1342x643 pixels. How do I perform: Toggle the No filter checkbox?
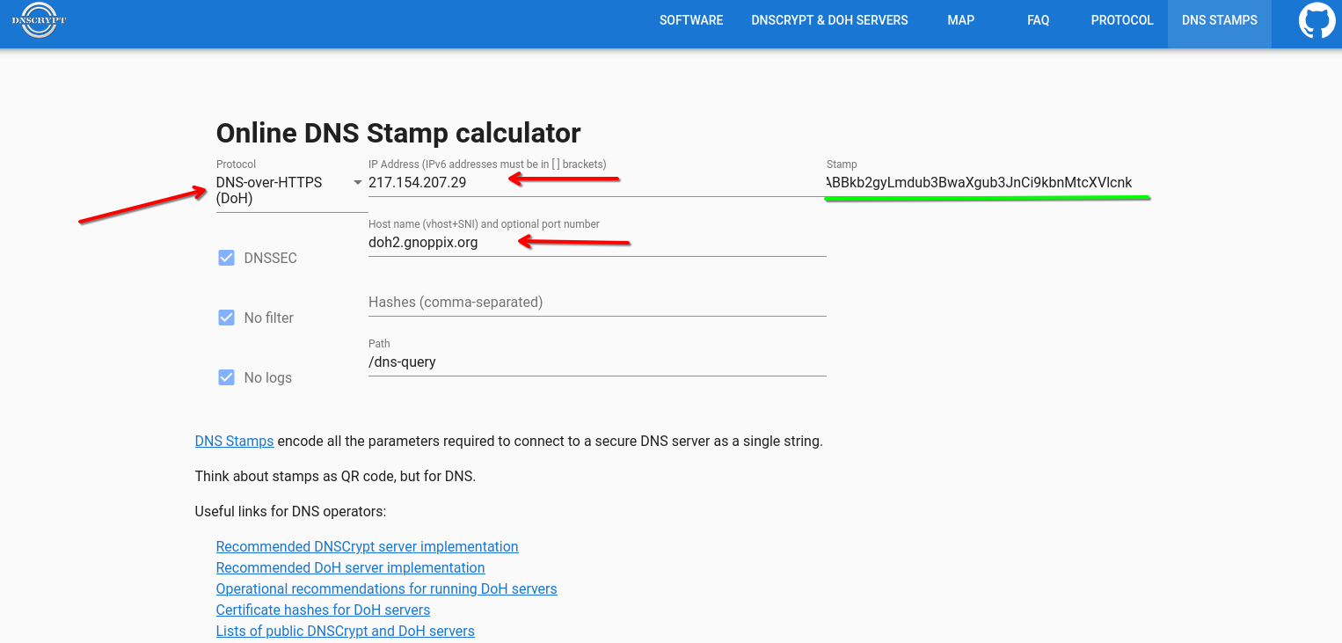click(x=226, y=318)
